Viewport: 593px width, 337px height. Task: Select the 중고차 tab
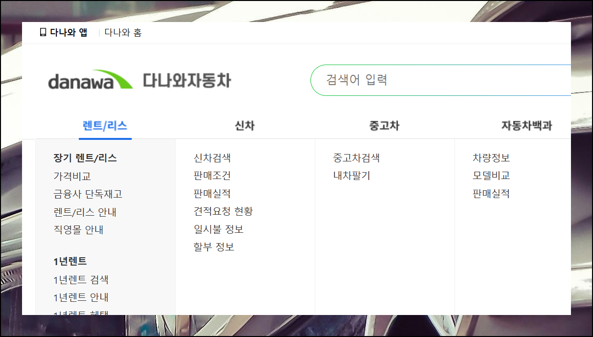(384, 126)
